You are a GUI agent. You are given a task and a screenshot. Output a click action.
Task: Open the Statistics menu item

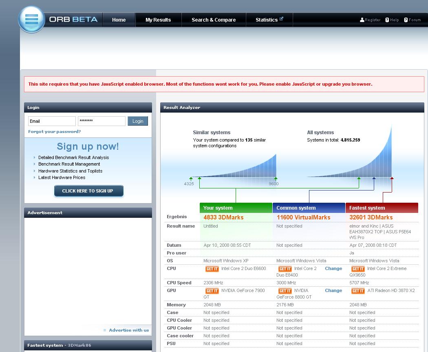point(269,20)
